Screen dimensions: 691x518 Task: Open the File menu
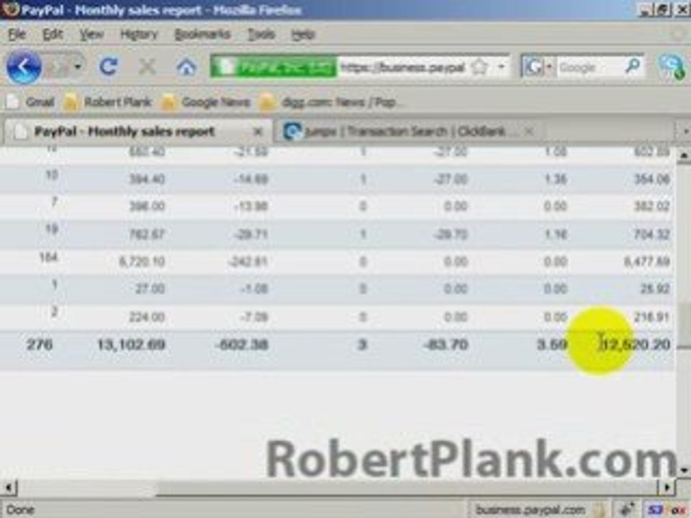(x=17, y=35)
